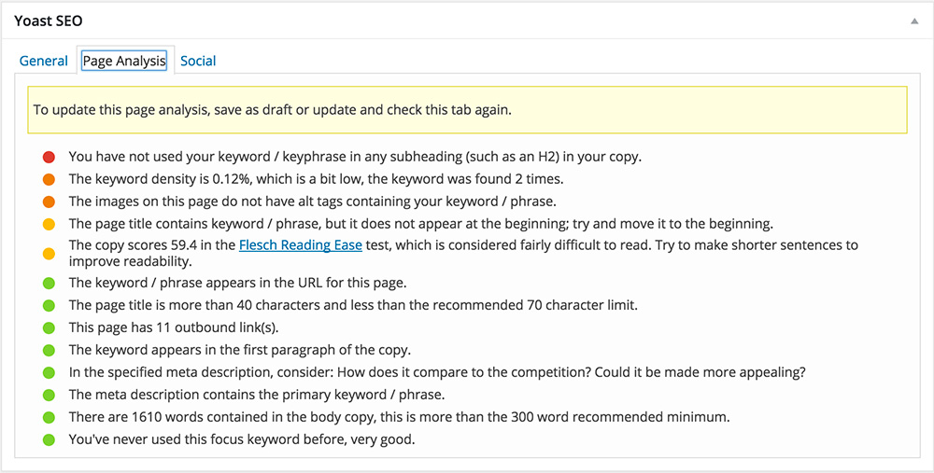Switch to the General tab
Viewport: 934px width, 473px height.
coord(44,61)
